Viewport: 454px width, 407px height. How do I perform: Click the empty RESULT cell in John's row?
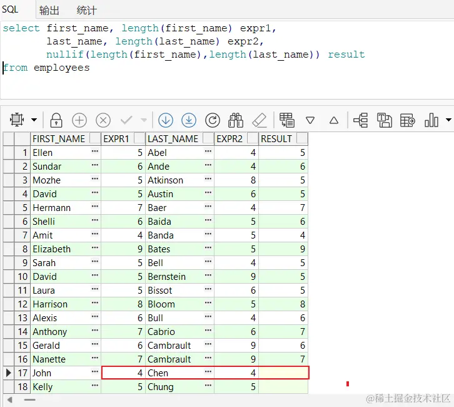coord(283,373)
